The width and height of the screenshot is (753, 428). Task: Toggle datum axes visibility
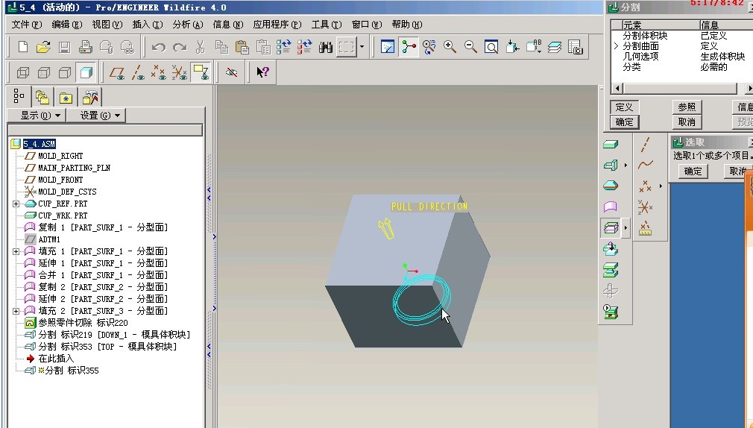click(x=138, y=72)
